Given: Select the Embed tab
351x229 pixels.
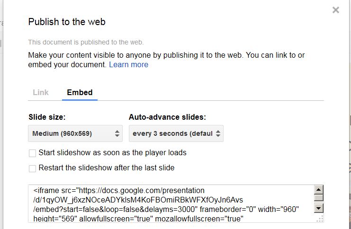Looking at the screenshot, I should 80,92.
